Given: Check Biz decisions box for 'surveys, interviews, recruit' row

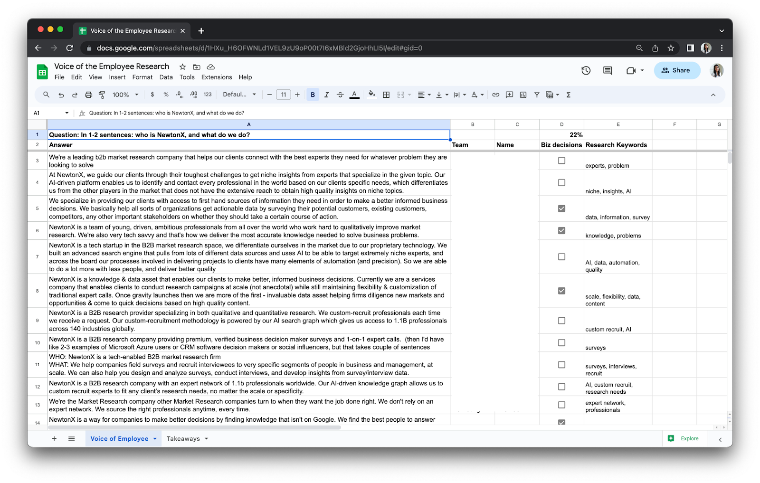Looking at the screenshot, I should point(561,365).
